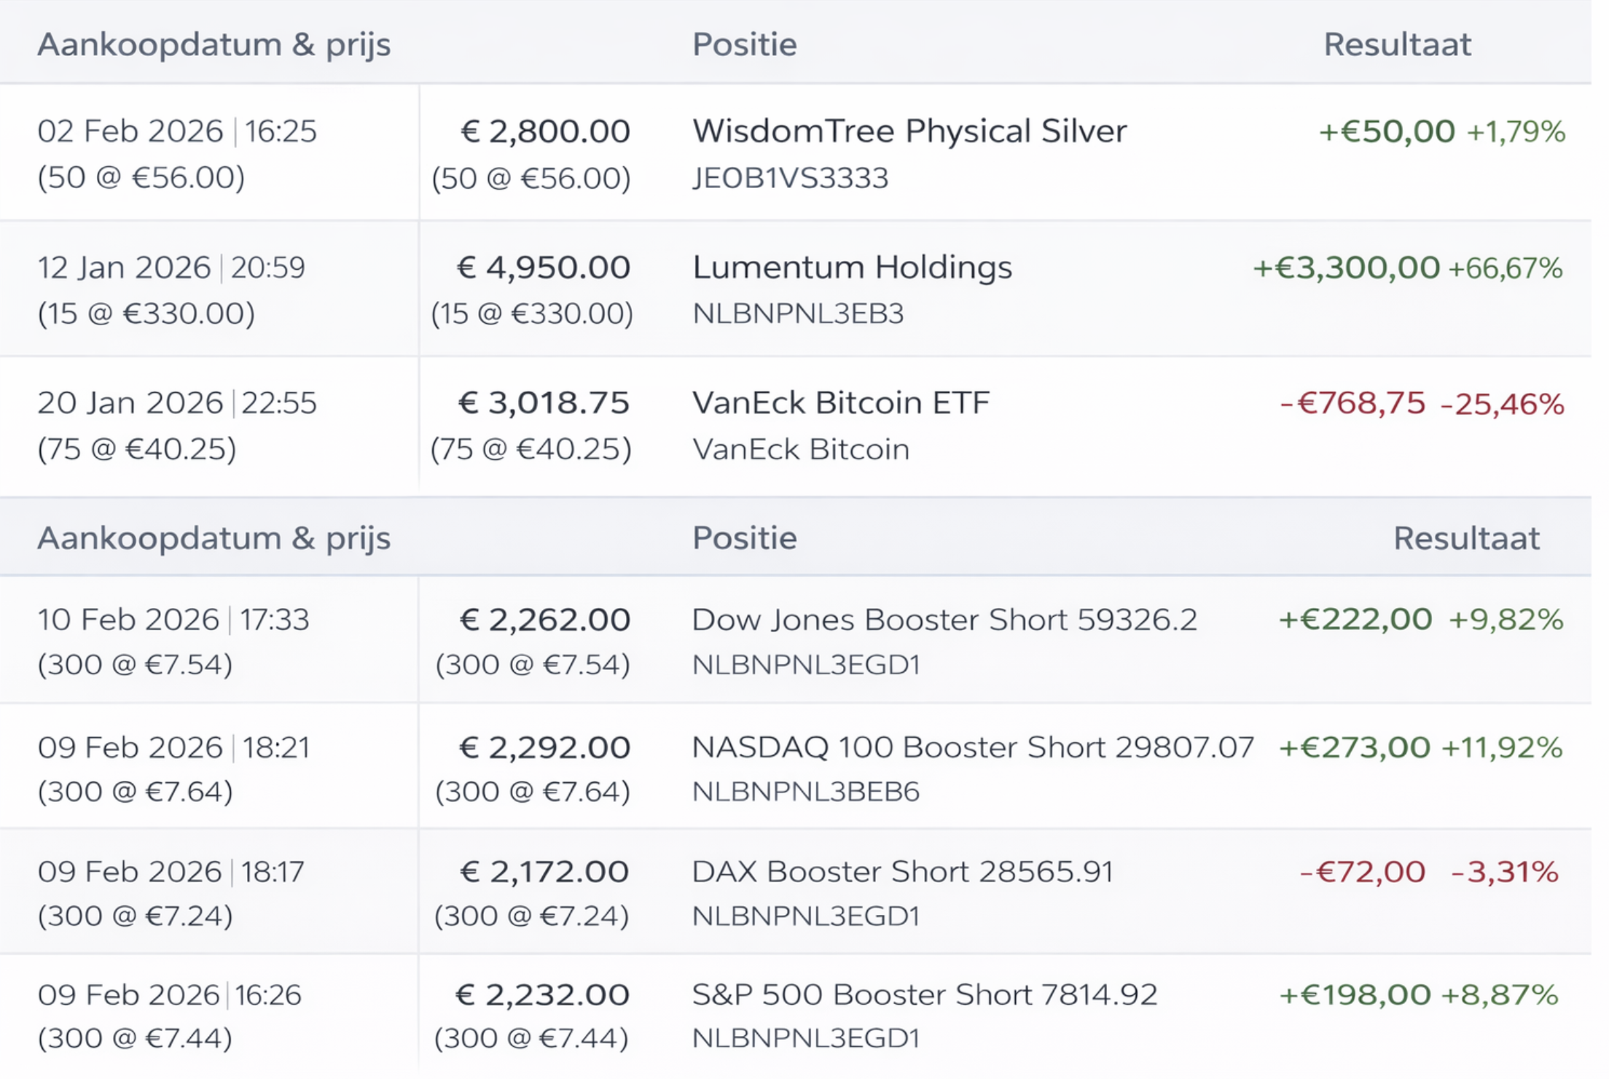
Task: Select the 10 Feb 2026 purchase date
Action: pyautogui.click(x=128, y=620)
